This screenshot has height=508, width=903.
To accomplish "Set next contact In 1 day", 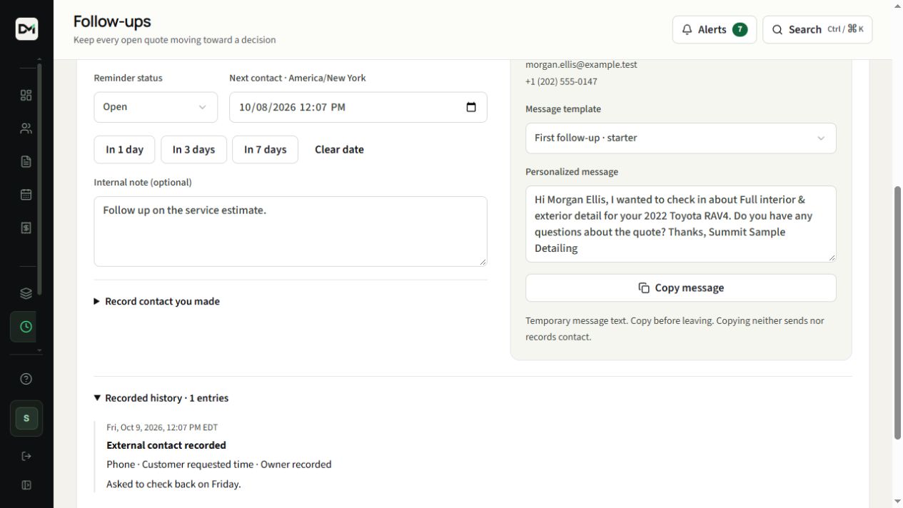I will pos(125,150).
